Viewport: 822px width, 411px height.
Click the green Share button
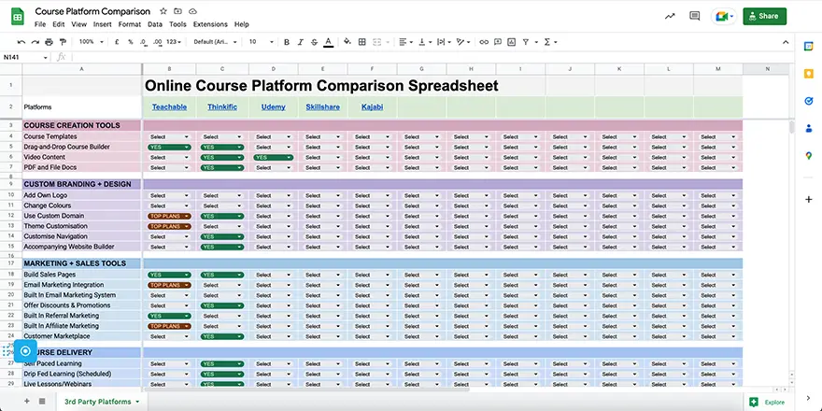point(764,16)
